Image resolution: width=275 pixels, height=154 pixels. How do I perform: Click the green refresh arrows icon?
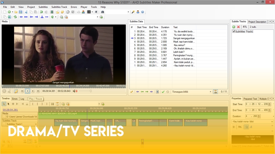coord(15,17)
